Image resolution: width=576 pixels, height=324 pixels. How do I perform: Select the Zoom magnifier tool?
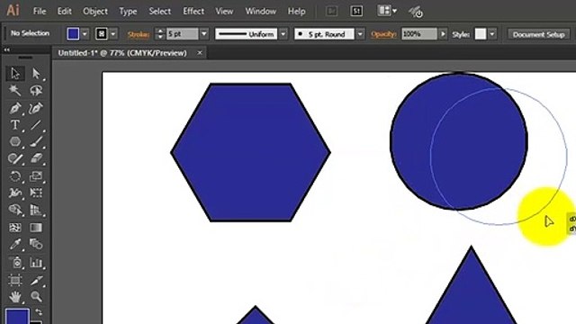[36, 296]
